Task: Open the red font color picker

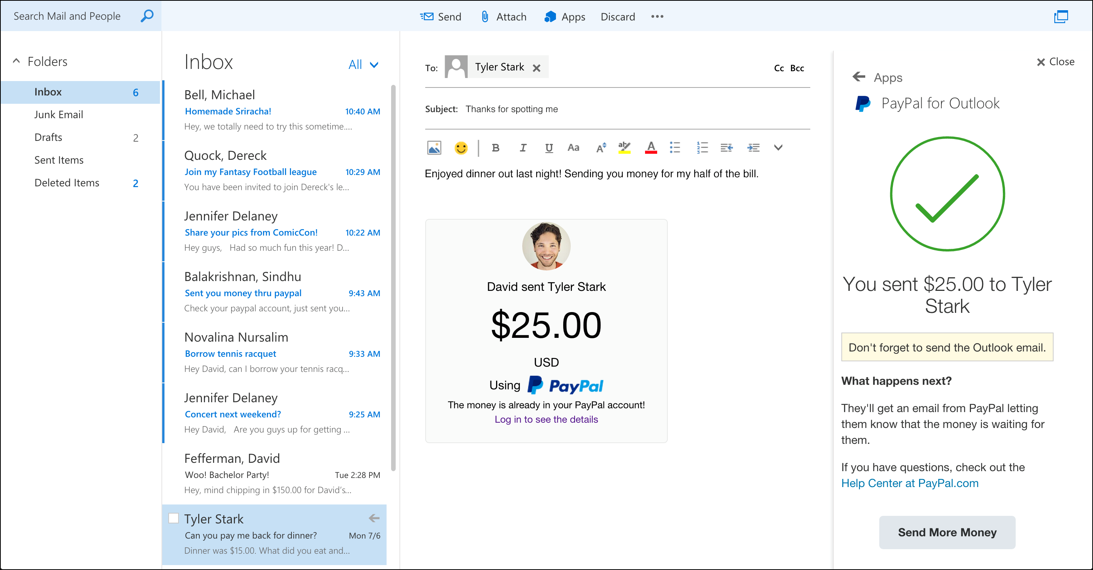Action: 651,148
